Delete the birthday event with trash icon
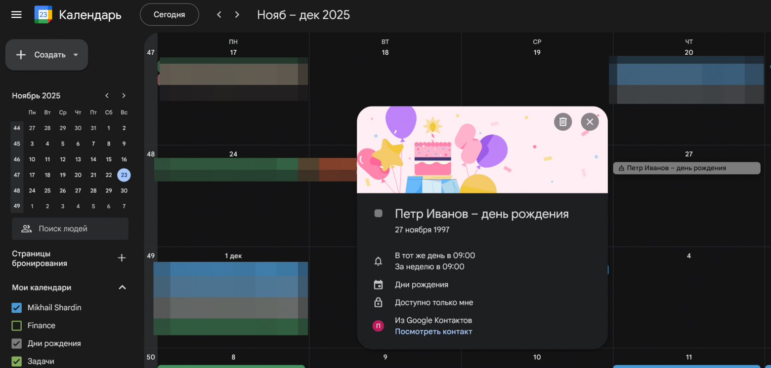The image size is (771, 368). point(562,122)
